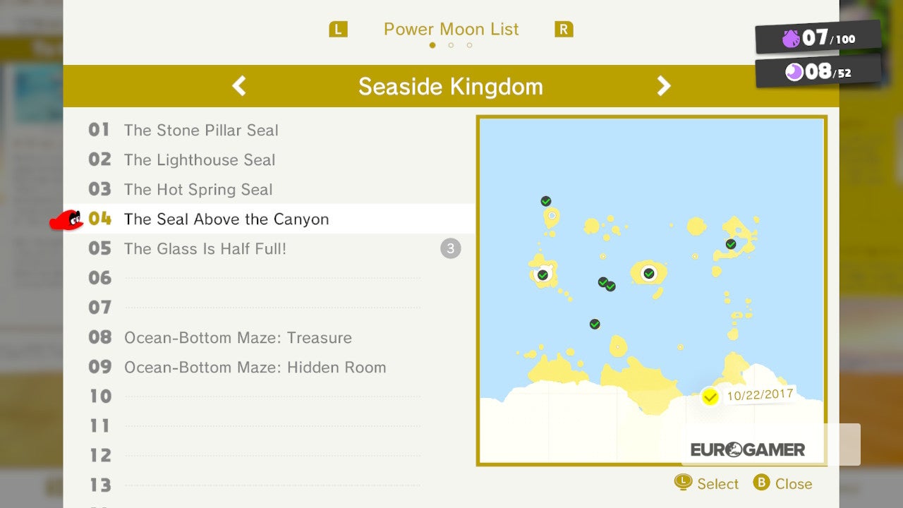Select The Glass Is Half Full! entry

tap(205, 248)
